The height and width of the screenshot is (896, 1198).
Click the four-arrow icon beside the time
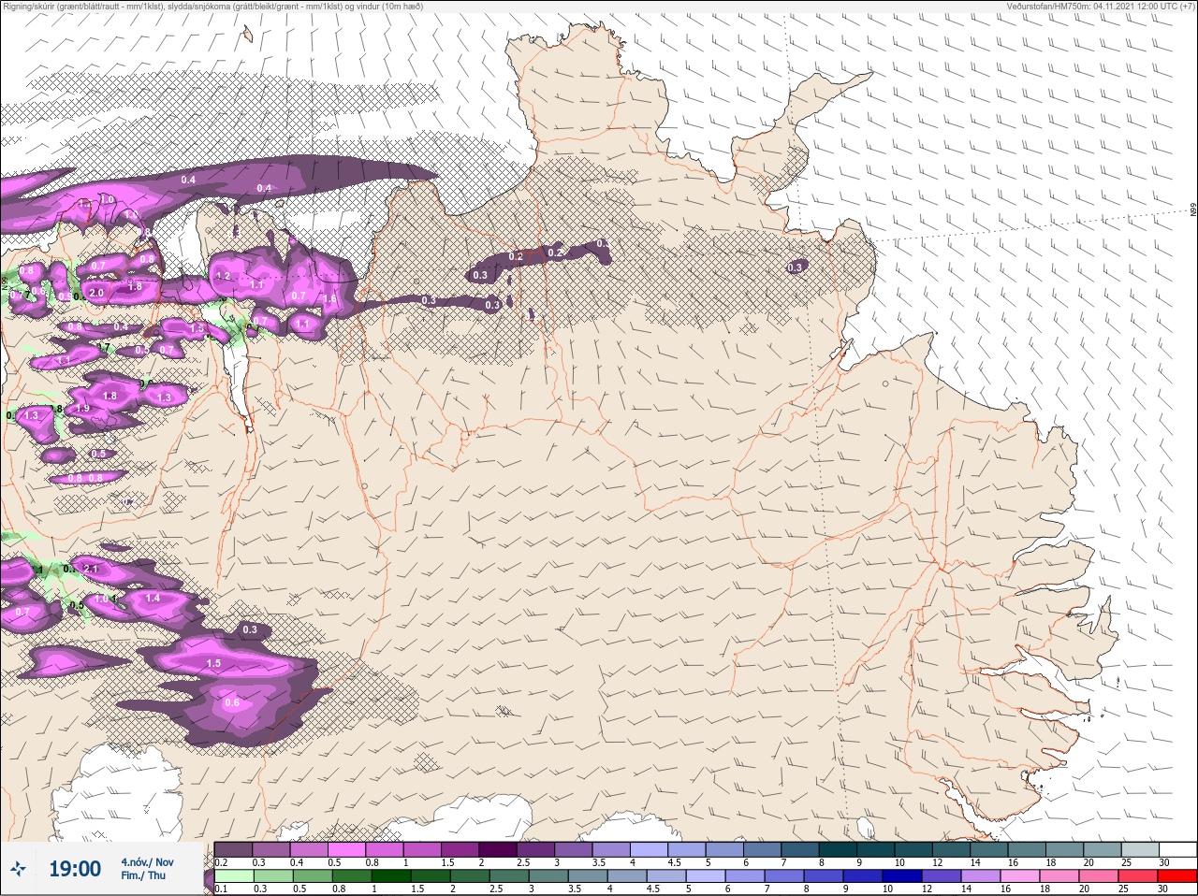pyautogui.click(x=17, y=869)
